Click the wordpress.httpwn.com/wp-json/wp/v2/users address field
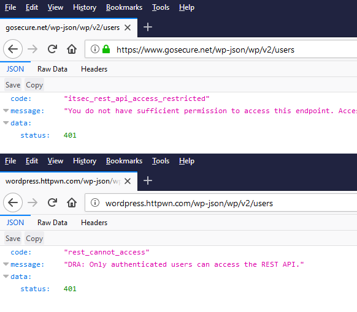Screen dimensions: 357x312 pyautogui.click(x=221, y=202)
